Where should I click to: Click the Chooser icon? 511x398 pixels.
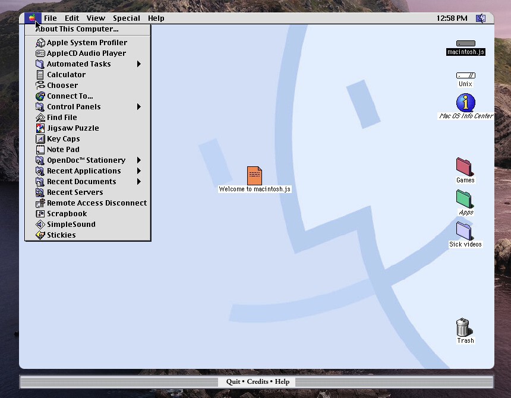point(40,86)
